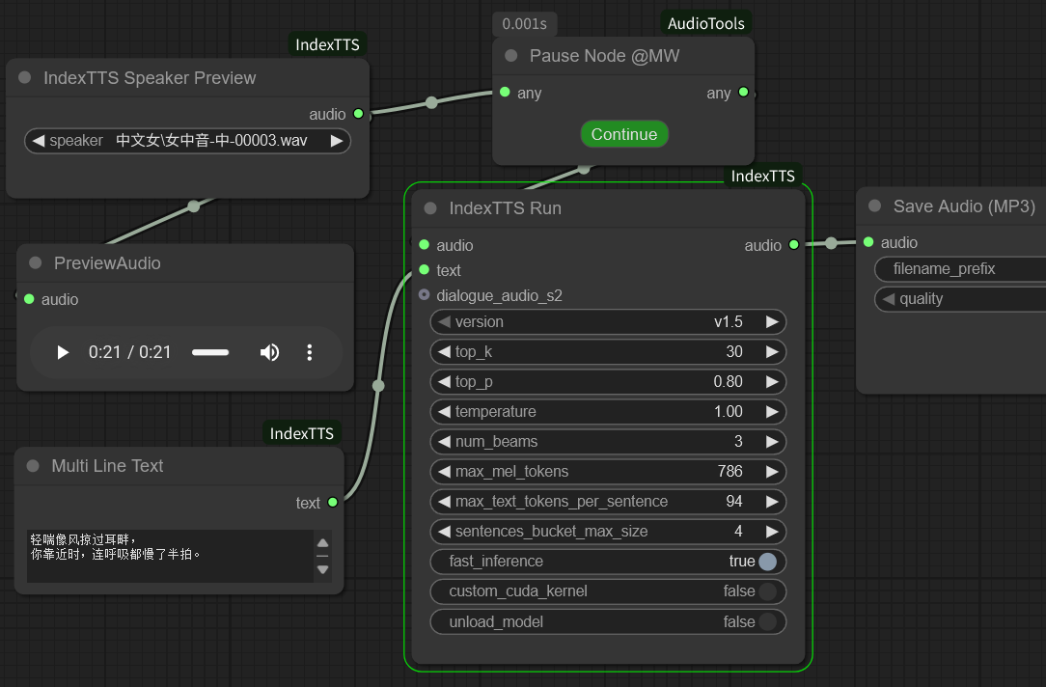The width and height of the screenshot is (1046, 687).
Task: Select next speaker with the right arrow
Action: [x=336, y=141]
